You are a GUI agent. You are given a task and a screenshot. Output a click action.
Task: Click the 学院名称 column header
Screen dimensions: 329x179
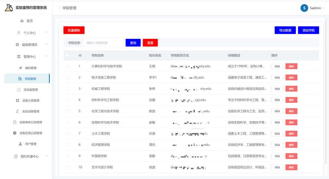pyautogui.click(x=98, y=55)
